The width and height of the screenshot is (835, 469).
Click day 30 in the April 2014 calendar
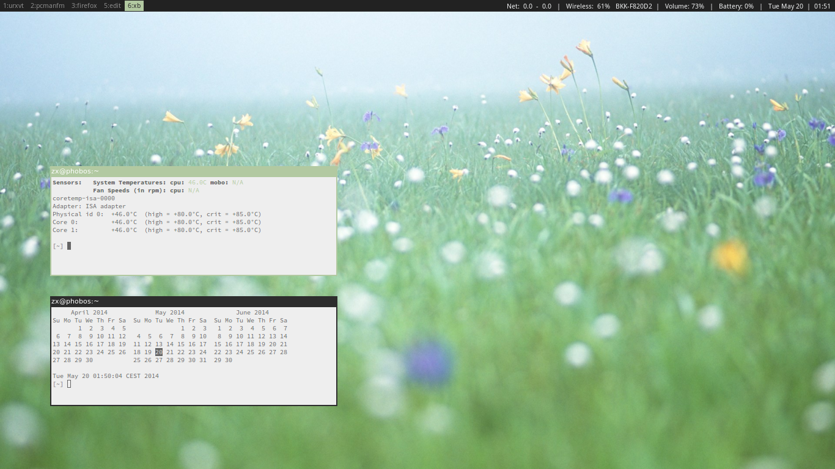click(x=89, y=360)
